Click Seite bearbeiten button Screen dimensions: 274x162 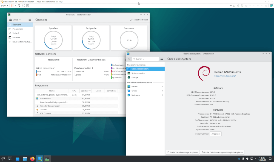tap(139, 20)
